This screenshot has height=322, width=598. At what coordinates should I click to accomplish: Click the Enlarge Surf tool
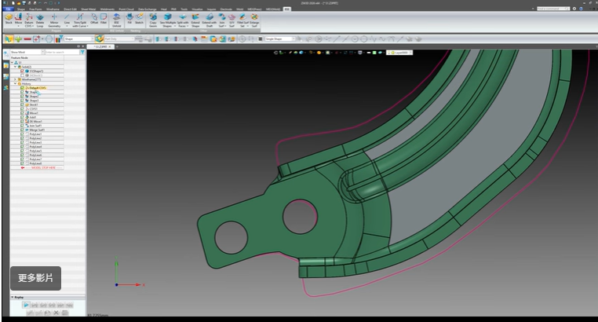click(253, 16)
